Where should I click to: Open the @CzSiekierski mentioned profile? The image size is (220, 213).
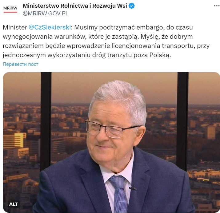(50, 27)
